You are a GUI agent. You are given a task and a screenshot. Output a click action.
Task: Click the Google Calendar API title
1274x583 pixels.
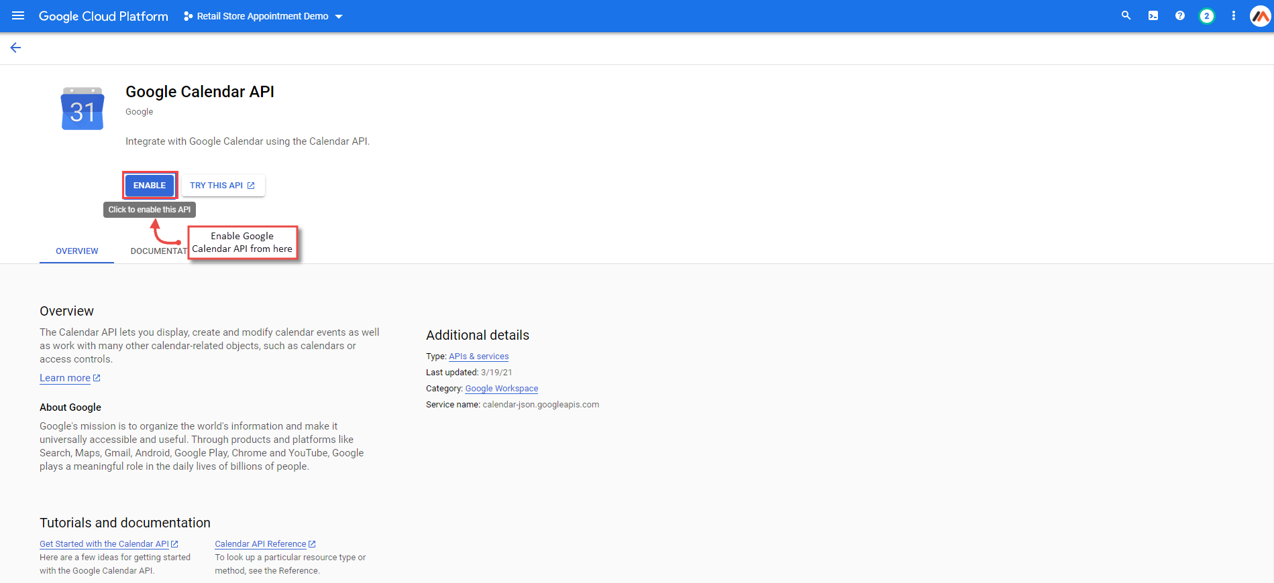(200, 92)
